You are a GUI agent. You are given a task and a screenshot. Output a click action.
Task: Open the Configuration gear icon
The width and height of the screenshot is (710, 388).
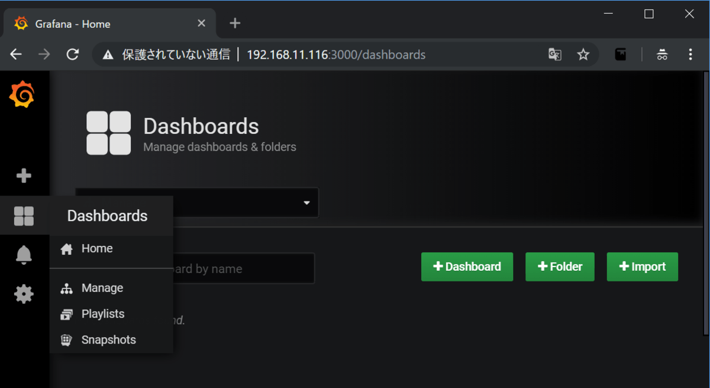[24, 294]
